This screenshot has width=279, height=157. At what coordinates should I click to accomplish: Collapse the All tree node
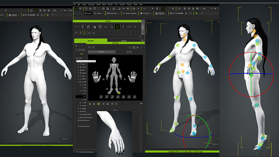(77, 58)
